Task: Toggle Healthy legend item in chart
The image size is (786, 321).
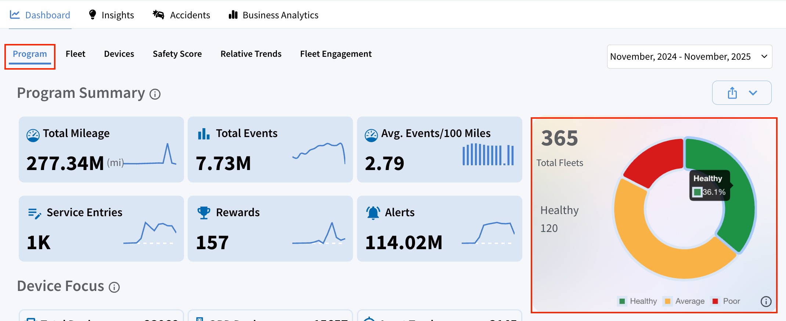Action: click(x=638, y=301)
